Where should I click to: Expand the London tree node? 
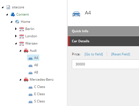[x=16, y=36]
